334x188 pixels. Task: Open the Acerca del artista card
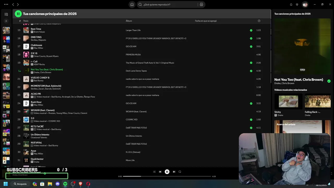(x=302, y=127)
